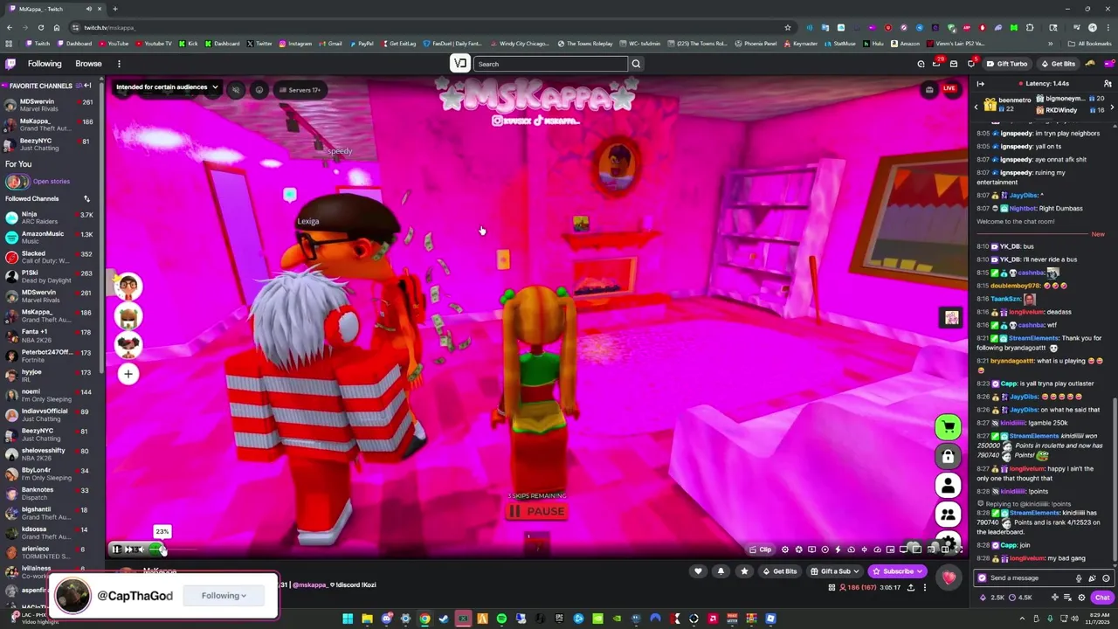This screenshot has height=629, width=1118.
Task: Open the Gift a Sub dropdown
Action: click(x=835, y=571)
